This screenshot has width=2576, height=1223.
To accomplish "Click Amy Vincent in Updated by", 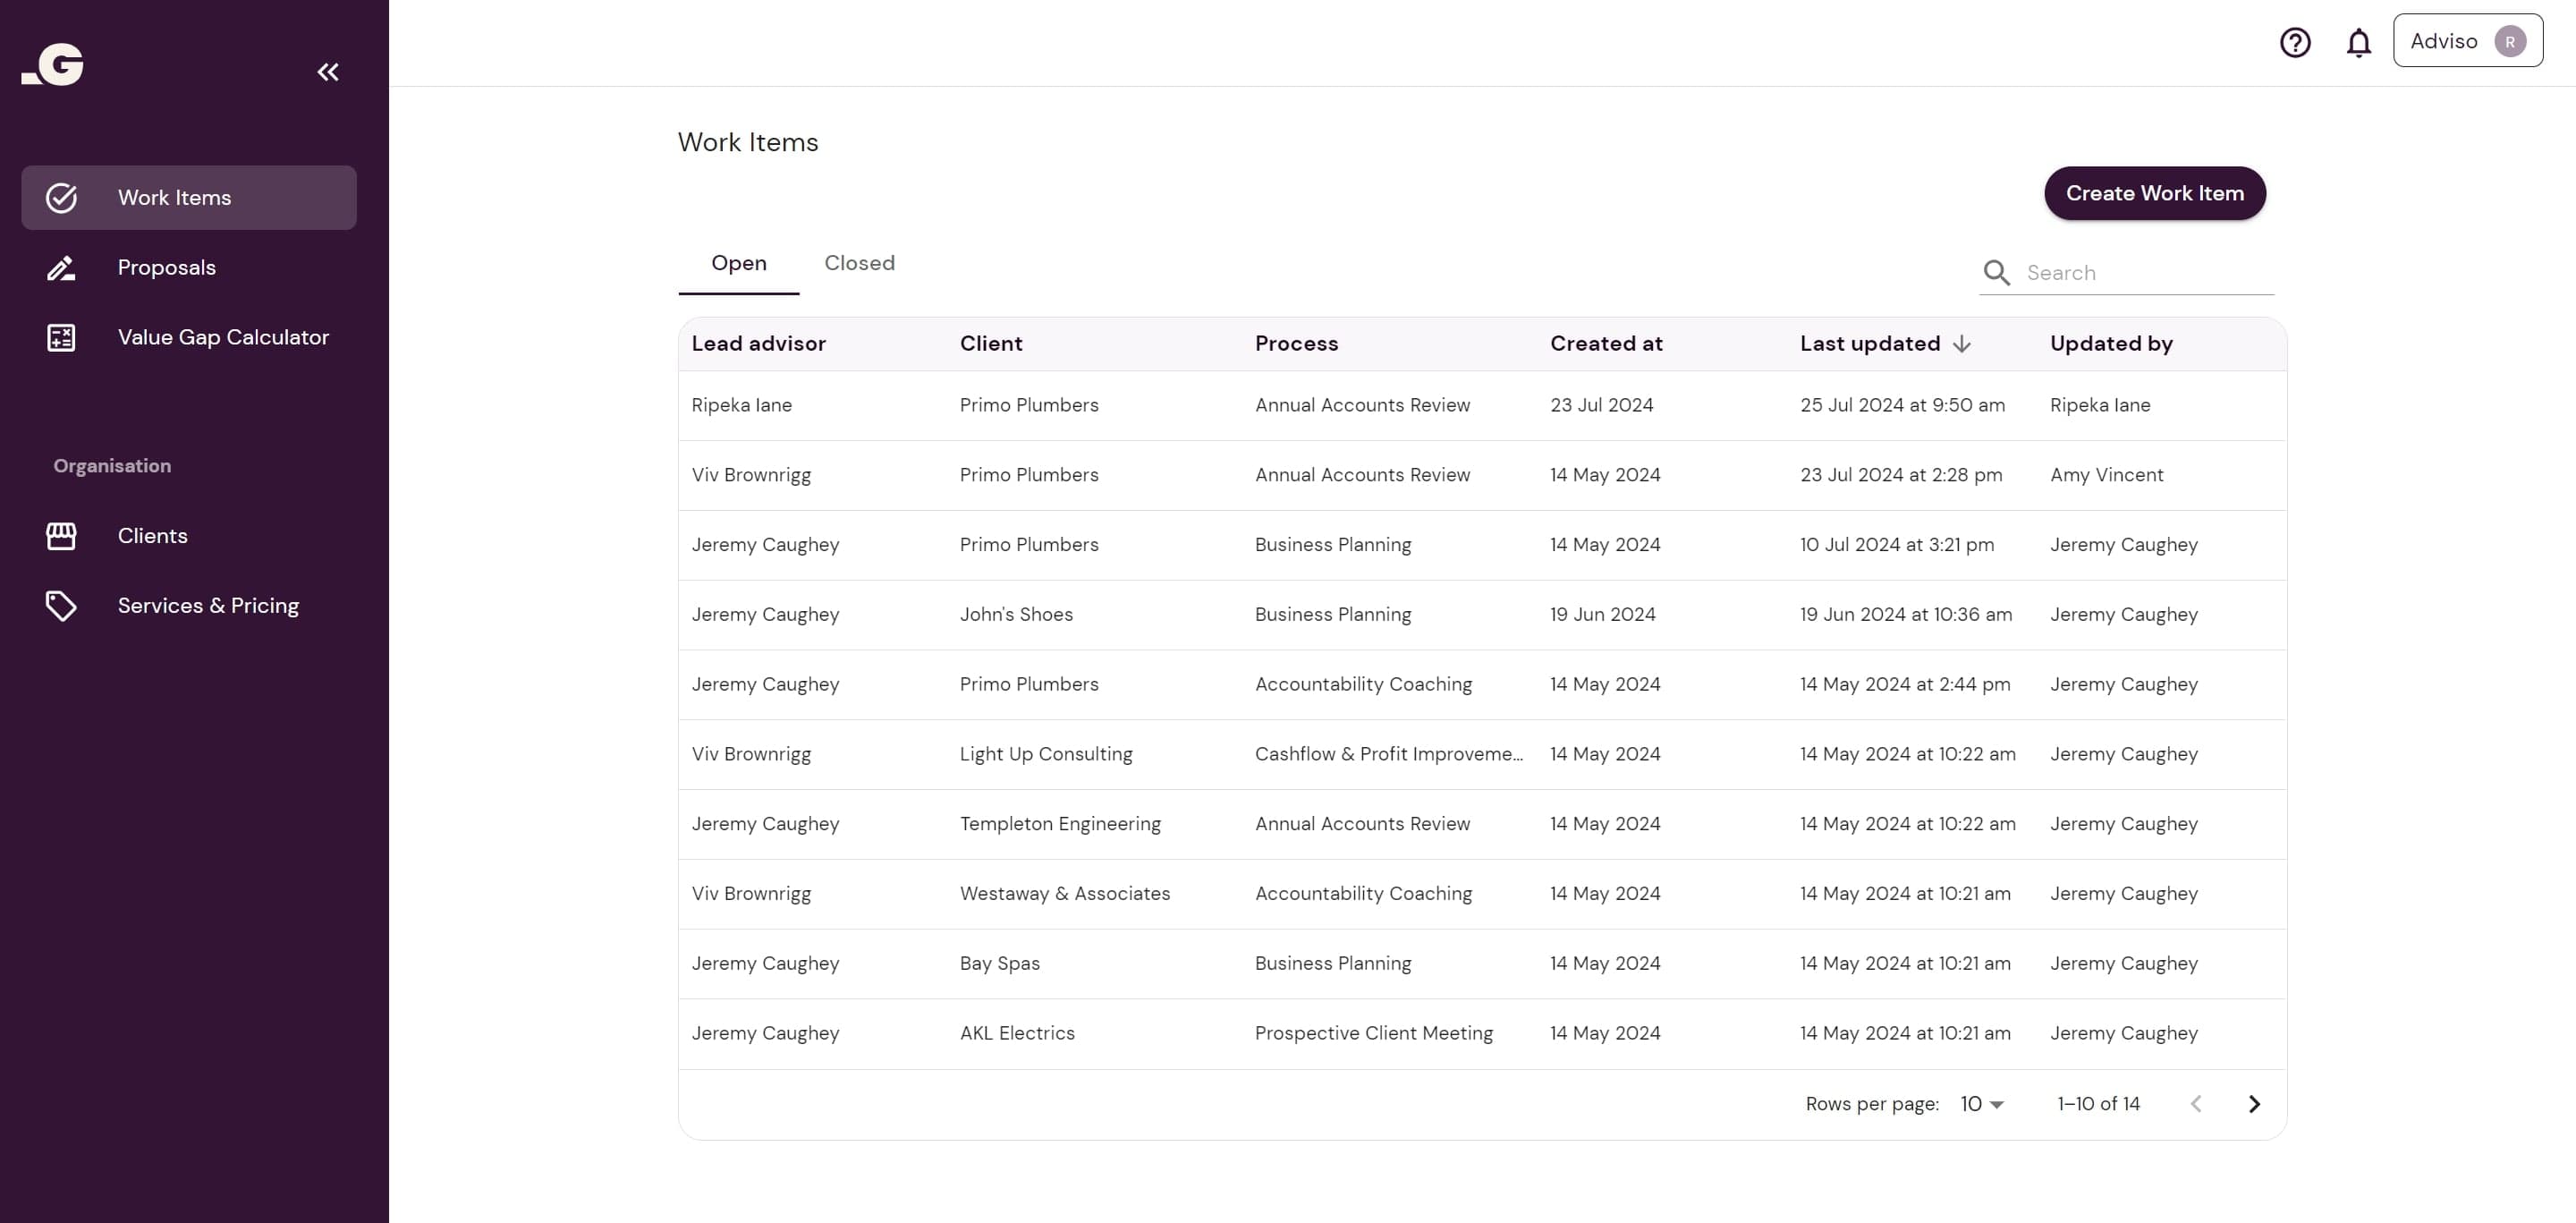I will point(2106,475).
